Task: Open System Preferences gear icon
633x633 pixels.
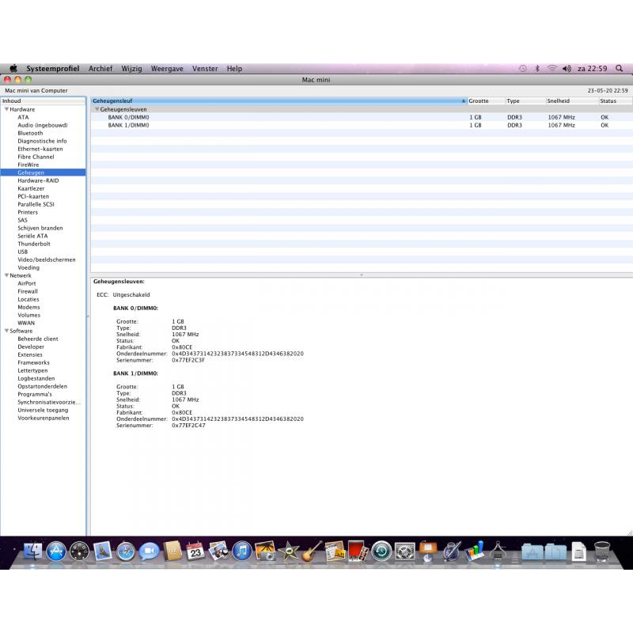Action: 404,552
